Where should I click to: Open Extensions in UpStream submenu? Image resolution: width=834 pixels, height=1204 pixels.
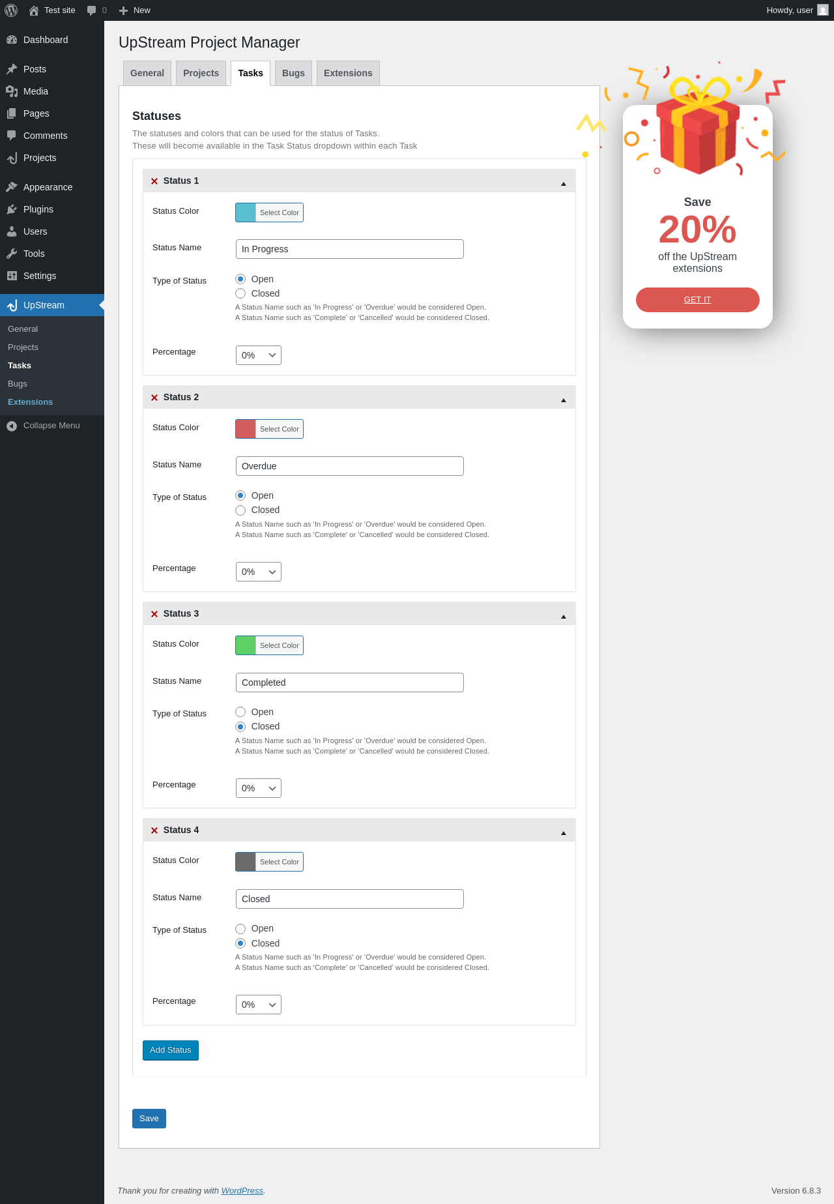31,402
